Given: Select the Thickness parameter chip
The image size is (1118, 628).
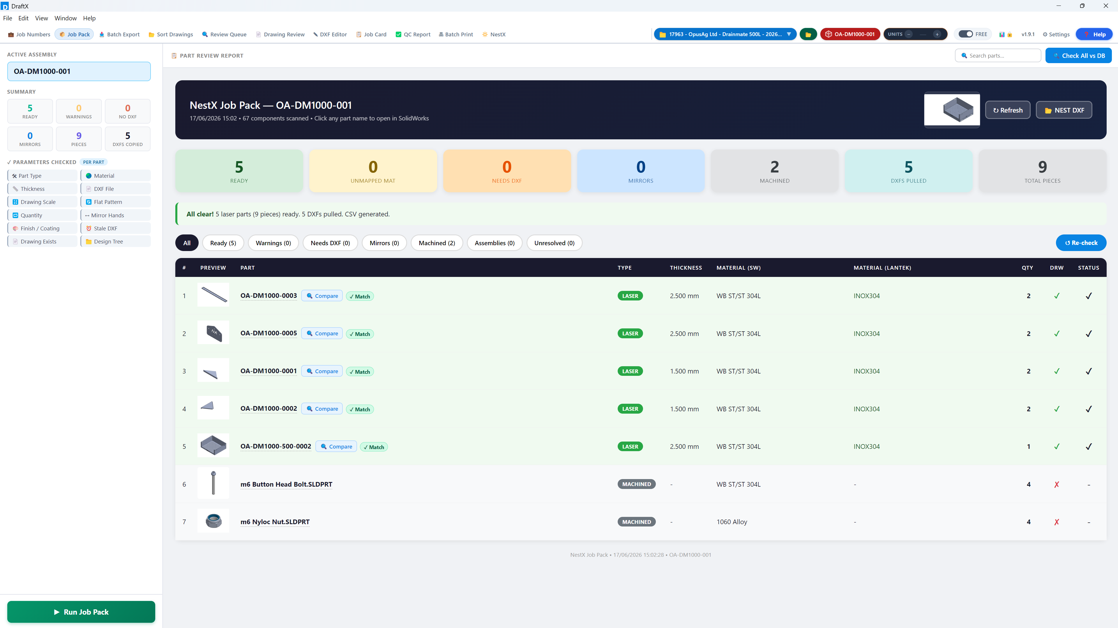Looking at the screenshot, I should 43,188.
